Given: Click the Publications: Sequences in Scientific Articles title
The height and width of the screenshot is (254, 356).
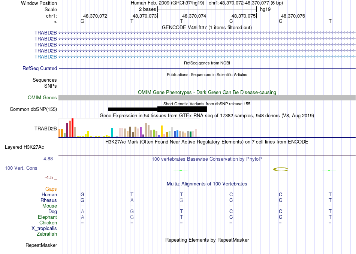Looking at the screenshot, I should [207, 75].
